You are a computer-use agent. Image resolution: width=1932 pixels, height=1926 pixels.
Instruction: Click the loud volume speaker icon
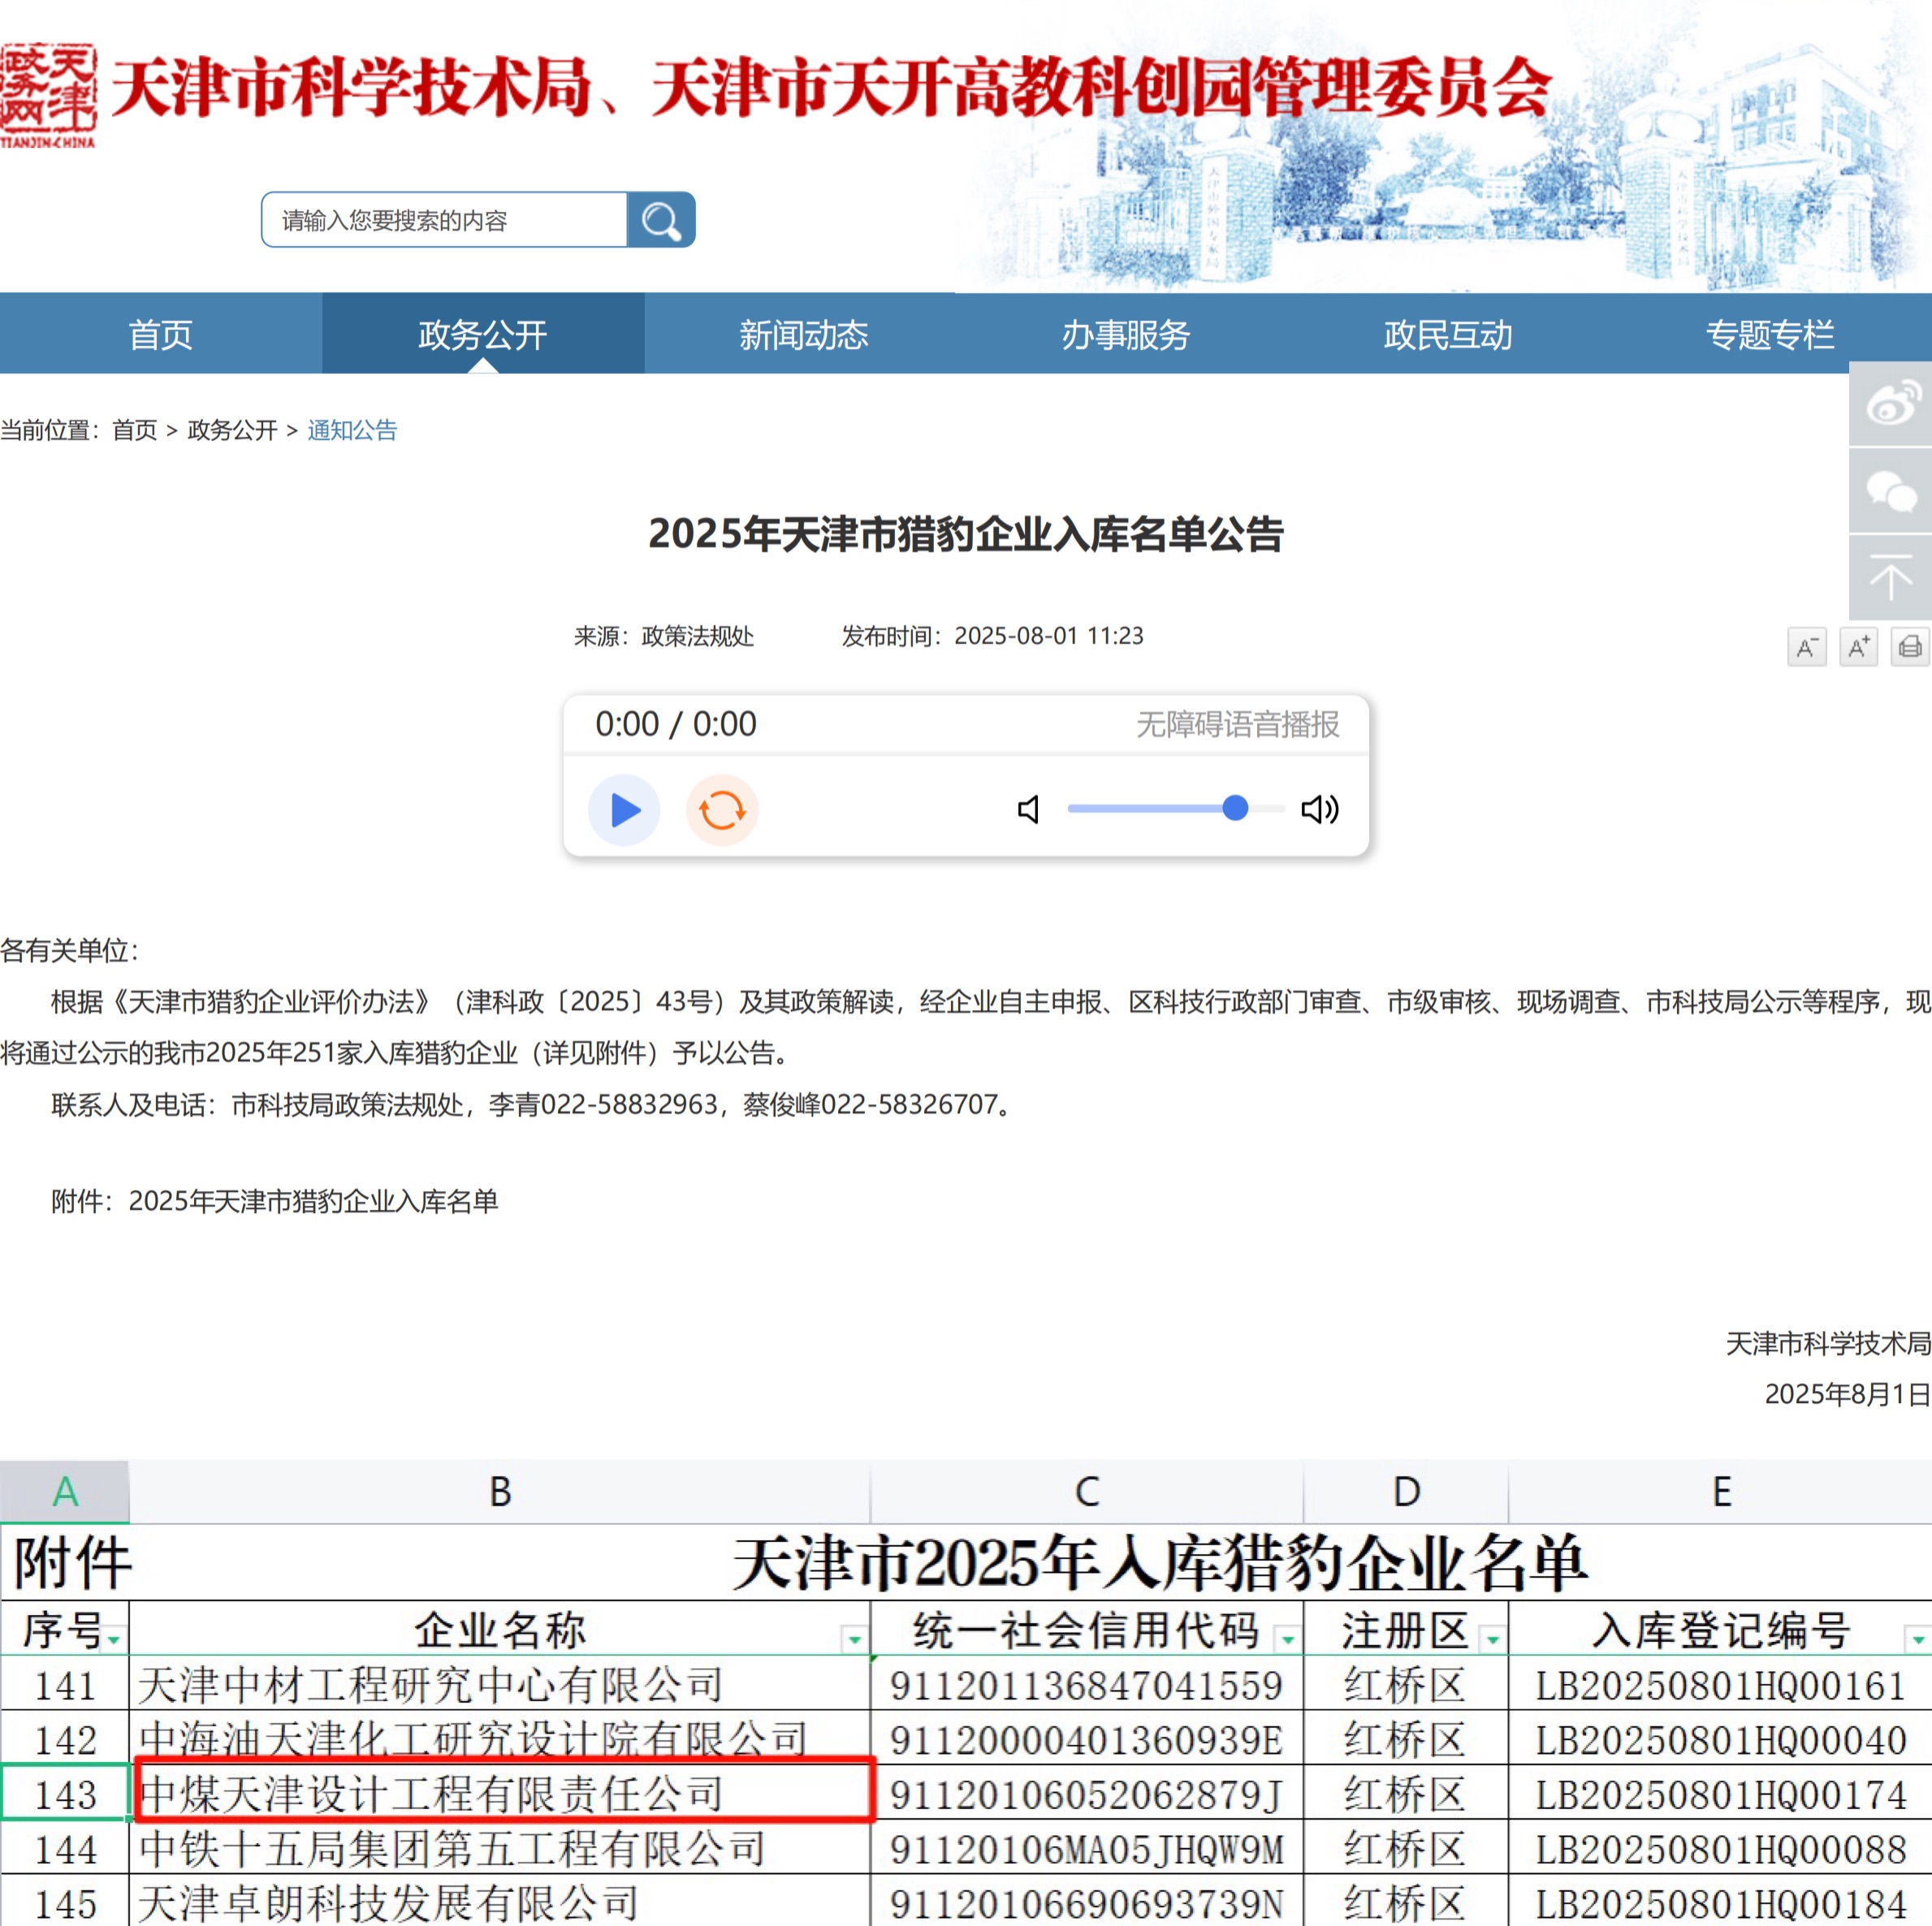coord(1319,809)
